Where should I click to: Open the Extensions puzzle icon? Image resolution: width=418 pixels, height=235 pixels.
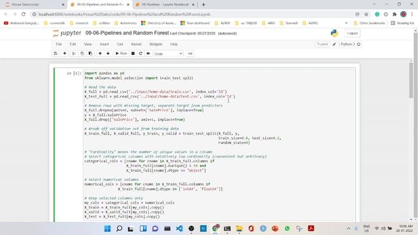(x=394, y=14)
